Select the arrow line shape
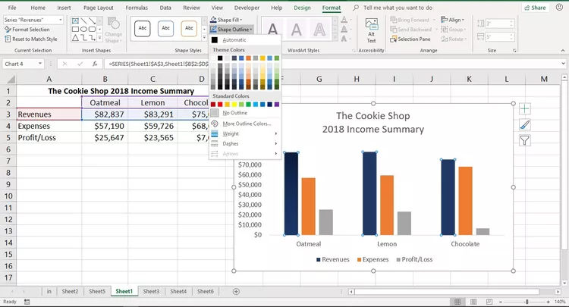 (x=92, y=21)
